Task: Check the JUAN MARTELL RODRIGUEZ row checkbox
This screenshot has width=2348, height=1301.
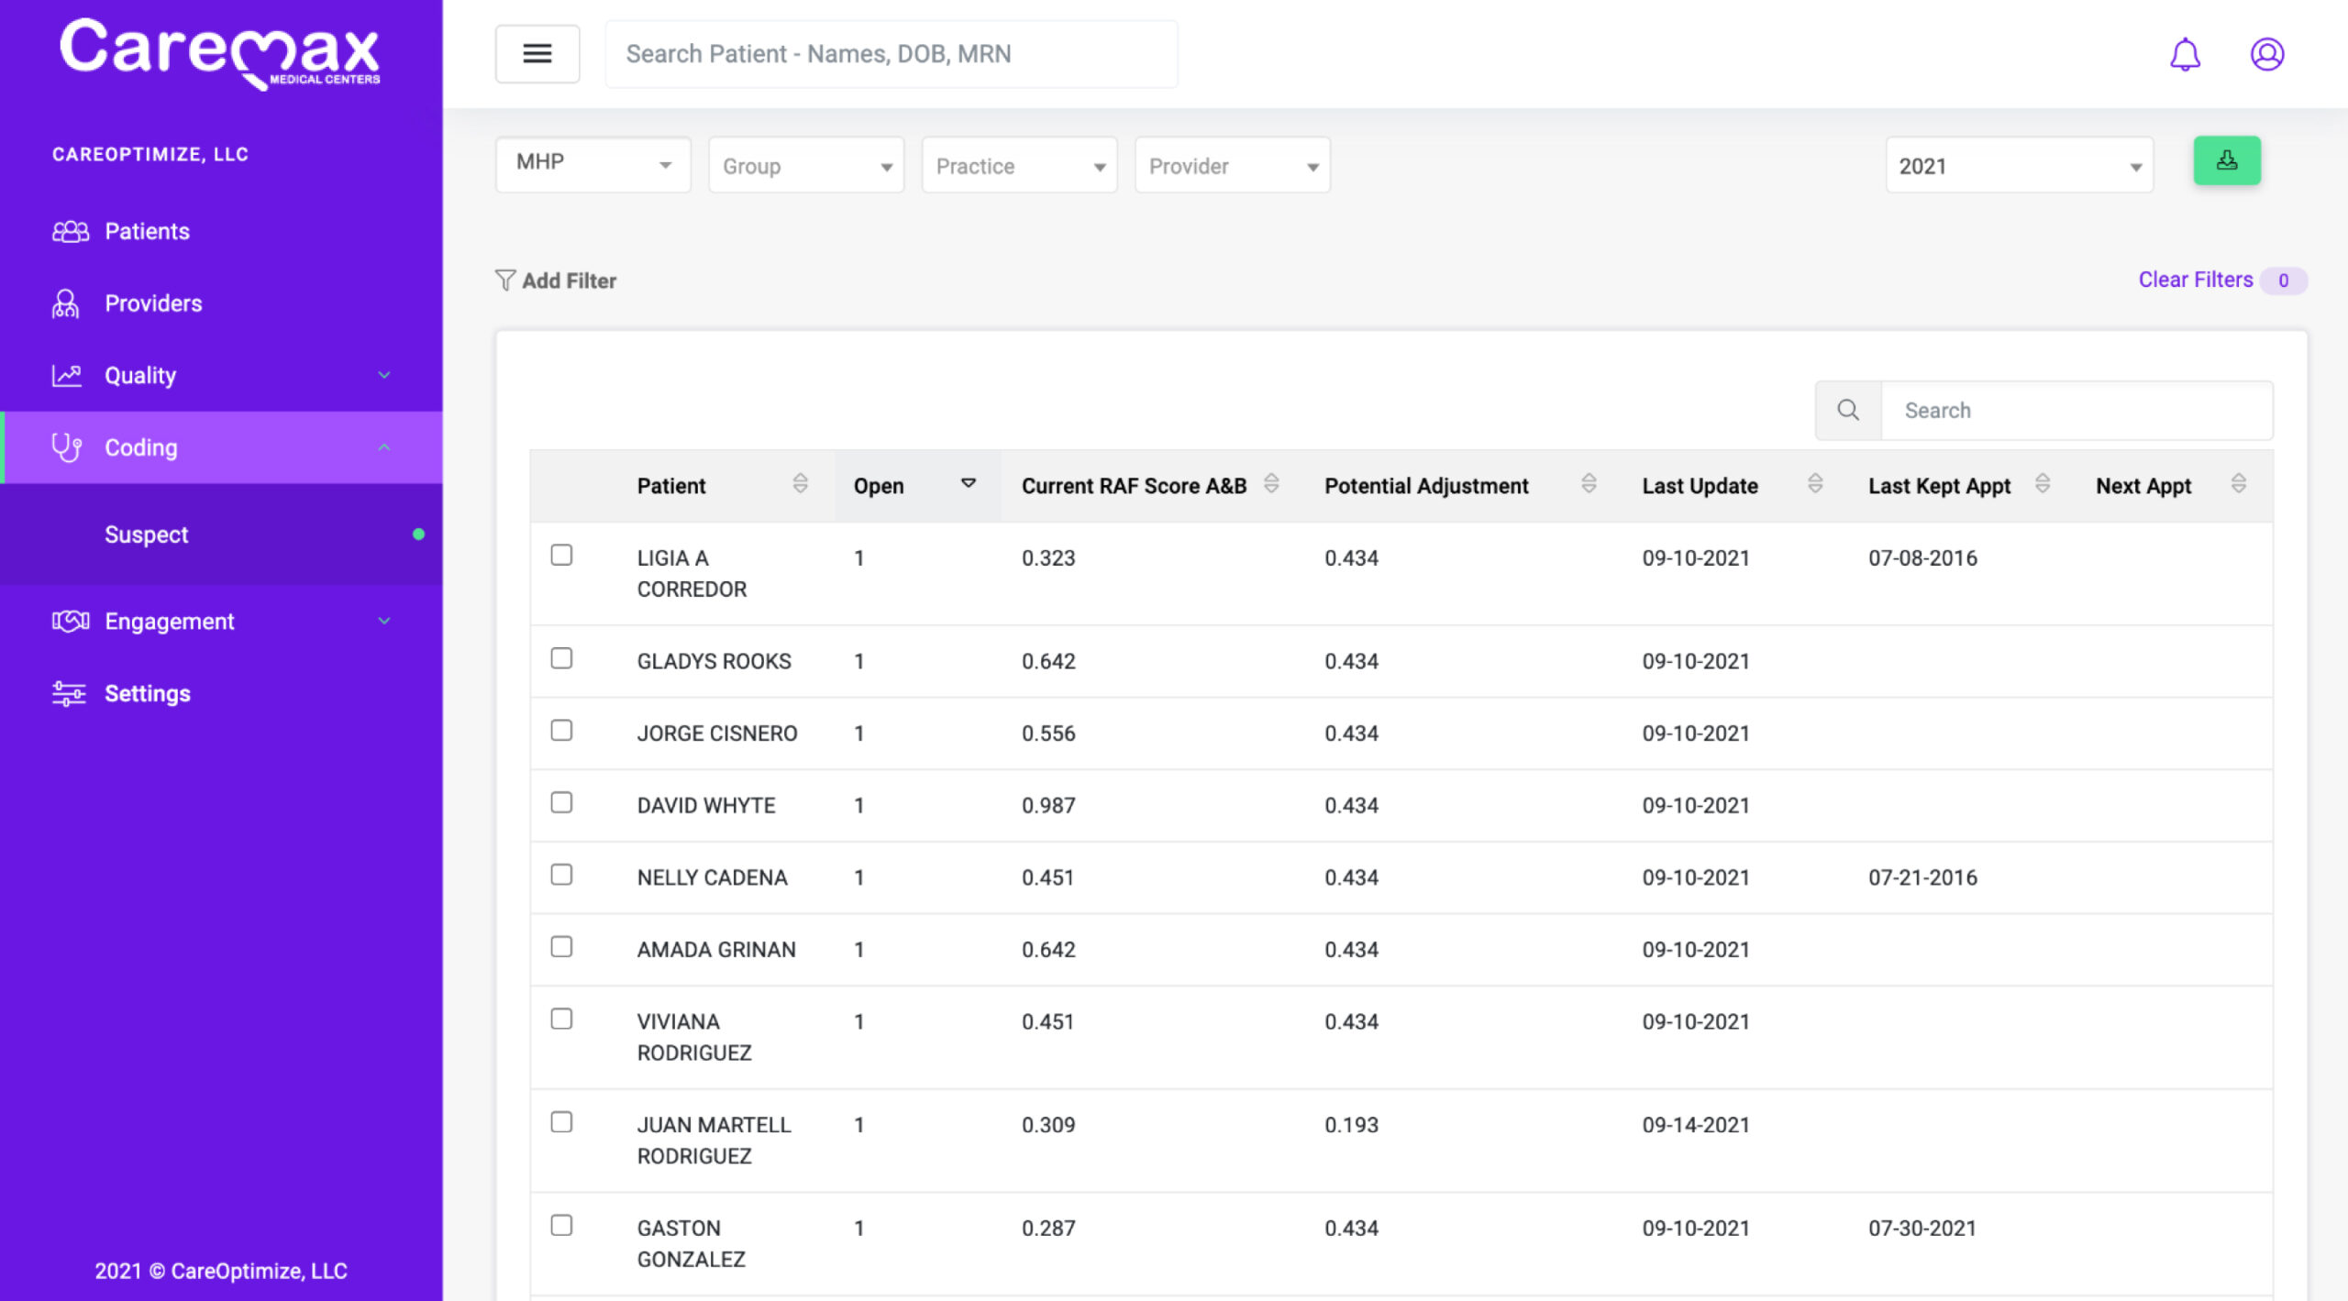Action: (561, 1122)
